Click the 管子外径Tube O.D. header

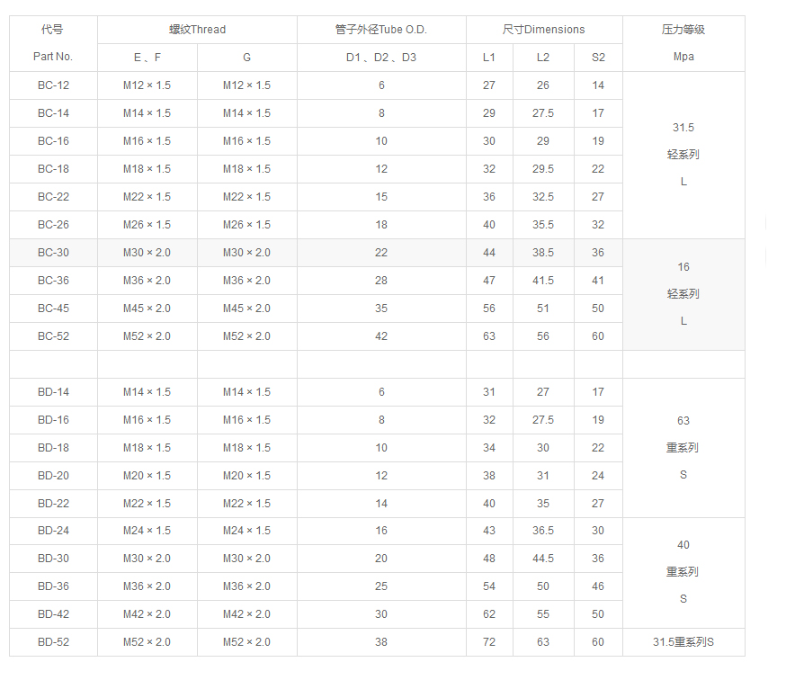click(381, 30)
